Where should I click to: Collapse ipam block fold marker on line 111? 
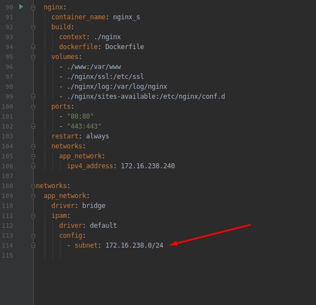34,216
